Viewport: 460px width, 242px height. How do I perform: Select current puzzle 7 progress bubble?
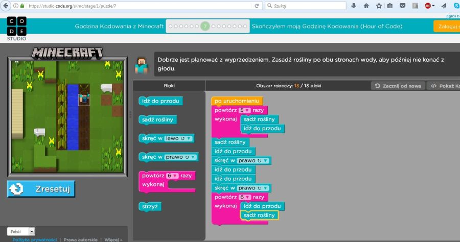[x=205, y=26]
